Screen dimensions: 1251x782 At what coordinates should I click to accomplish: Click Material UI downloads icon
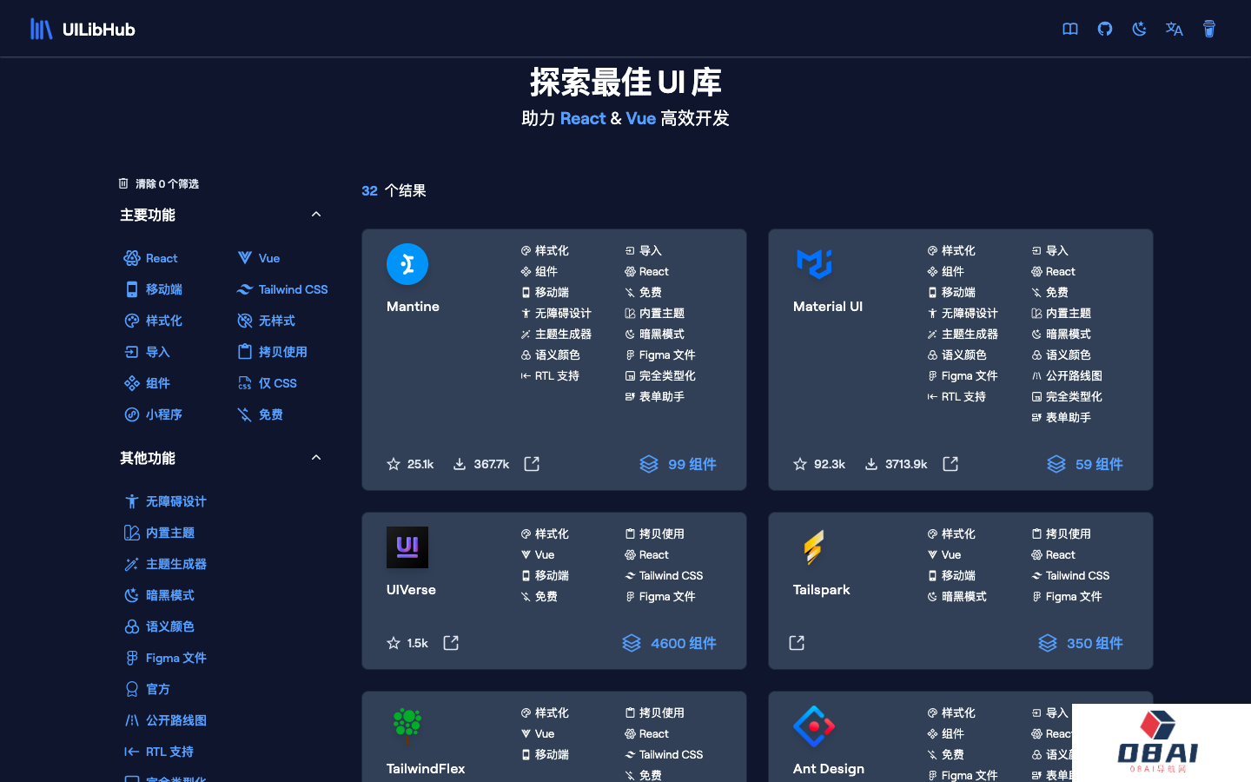click(871, 464)
